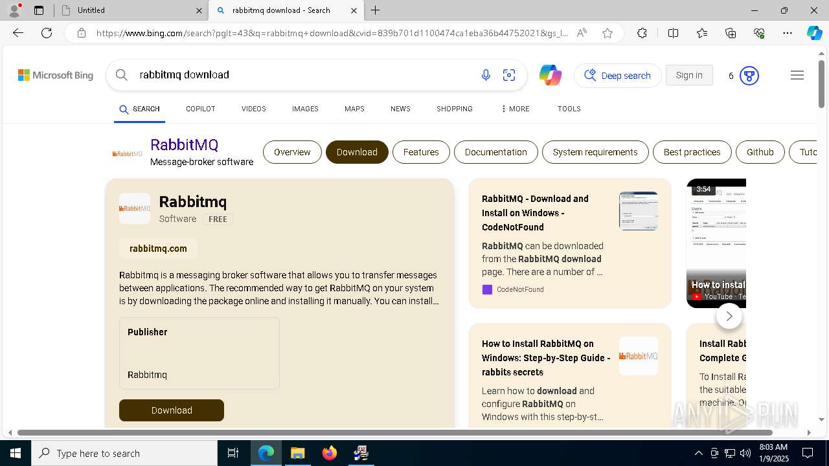
Task: Open How to Install RabbitMQ on Windows guide
Action: [545, 358]
